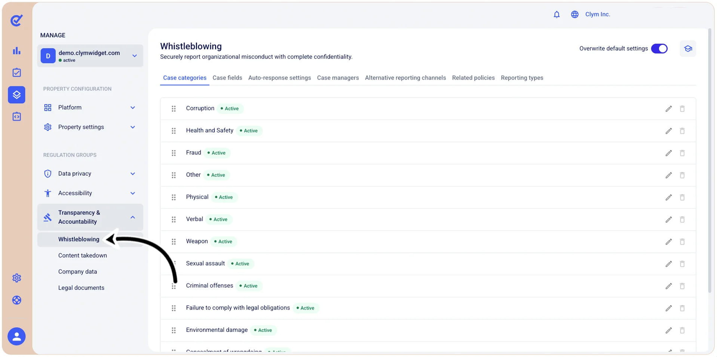Open the Reporting types tab
The image size is (717, 357).
click(x=522, y=78)
